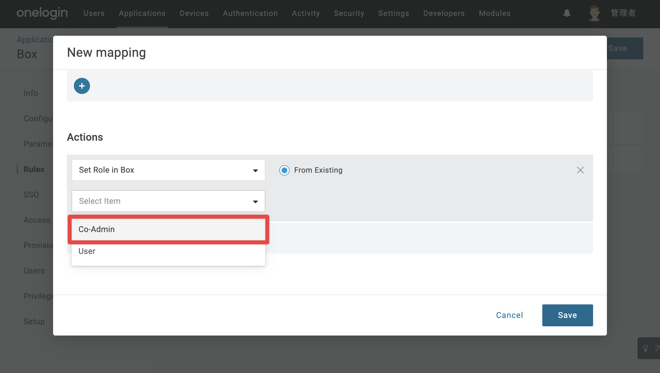Image resolution: width=660 pixels, height=373 pixels.
Task: Open the Set Role in Box dropdown
Action: click(x=168, y=170)
